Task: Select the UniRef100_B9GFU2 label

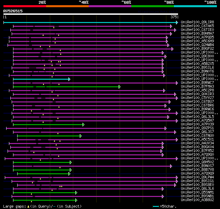Action: point(197,49)
